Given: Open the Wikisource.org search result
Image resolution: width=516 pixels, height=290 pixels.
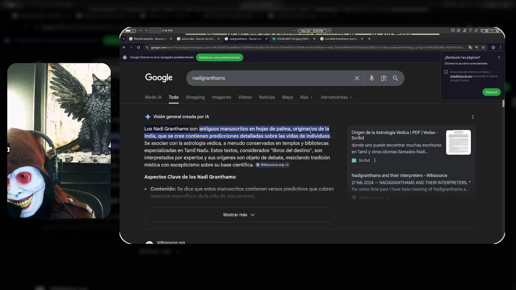Looking at the screenshot, I should [171, 242].
